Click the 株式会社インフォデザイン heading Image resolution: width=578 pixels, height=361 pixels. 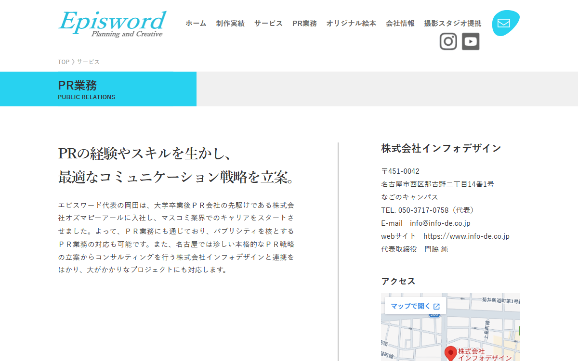[x=441, y=148]
